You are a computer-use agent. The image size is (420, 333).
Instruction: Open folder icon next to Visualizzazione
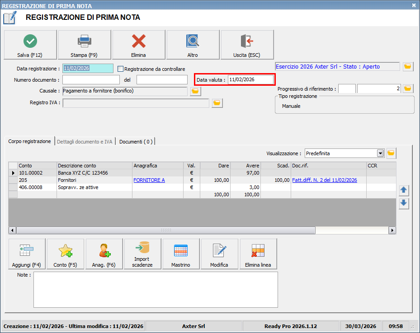[x=391, y=153]
